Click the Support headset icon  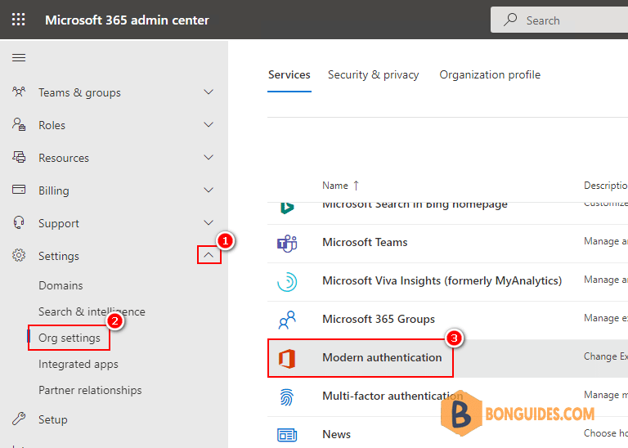click(19, 222)
